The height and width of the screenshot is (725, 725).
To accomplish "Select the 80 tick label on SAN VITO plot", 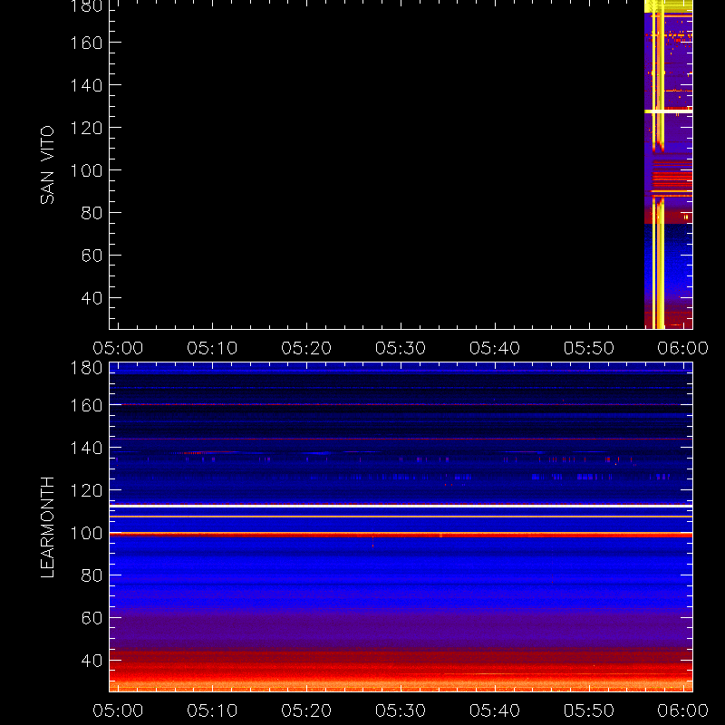I will tap(92, 213).
